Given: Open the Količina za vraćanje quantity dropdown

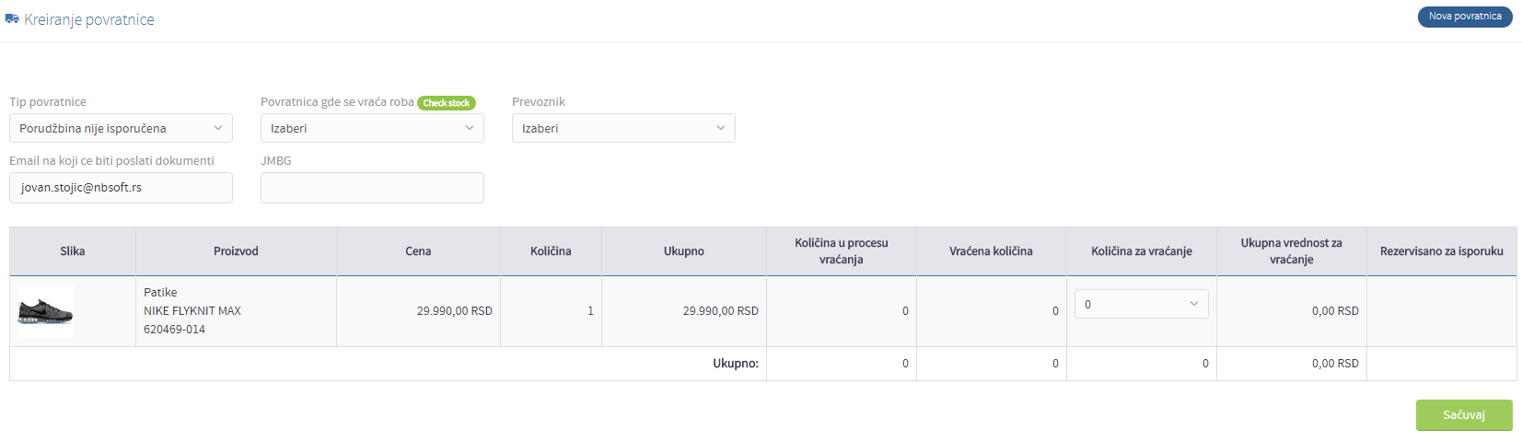Looking at the screenshot, I should pos(1142,304).
